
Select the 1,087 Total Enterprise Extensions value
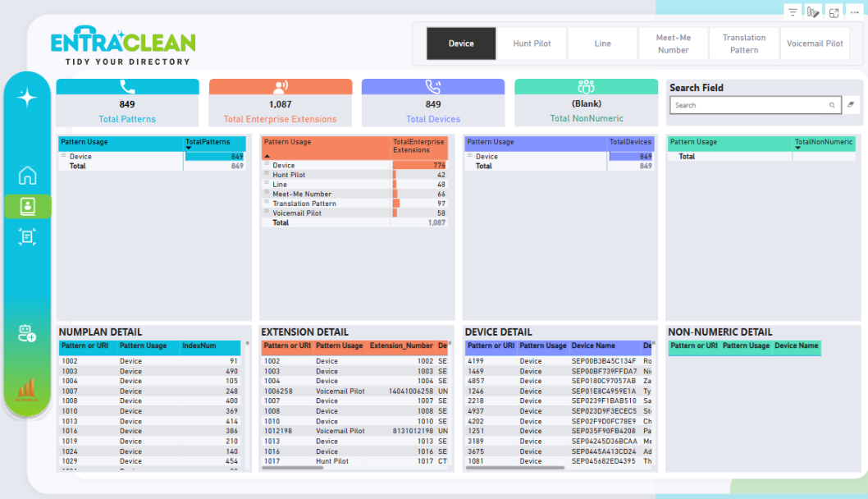[x=280, y=104]
